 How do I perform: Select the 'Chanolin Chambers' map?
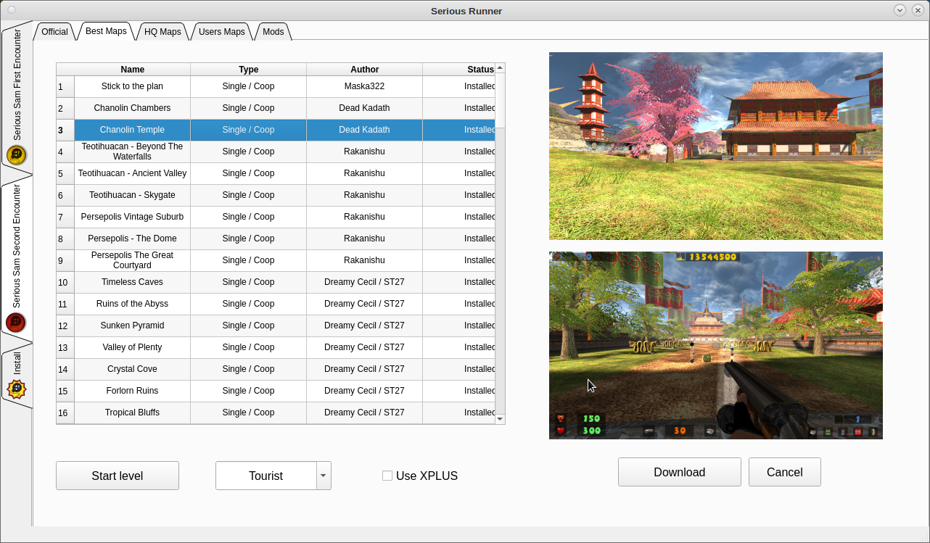tap(133, 108)
